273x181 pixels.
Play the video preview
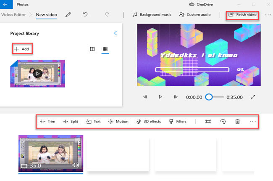pyautogui.click(x=160, y=97)
